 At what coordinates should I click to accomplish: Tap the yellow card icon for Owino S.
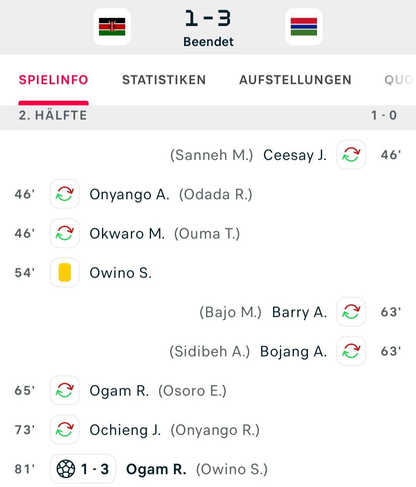(65, 273)
